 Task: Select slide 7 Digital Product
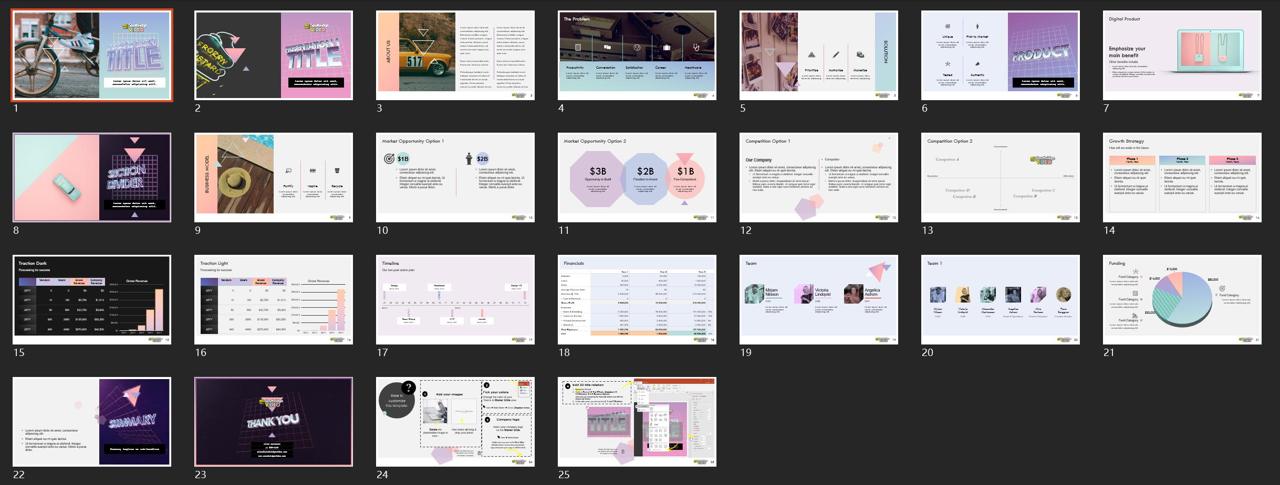(1182, 55)
